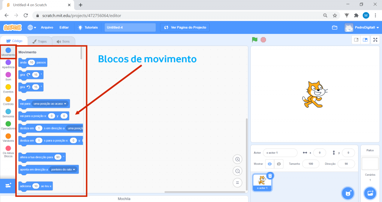Screen dimensions: 382x202
Task: Switch to large stage layout
Action: (x=365, y=40)
